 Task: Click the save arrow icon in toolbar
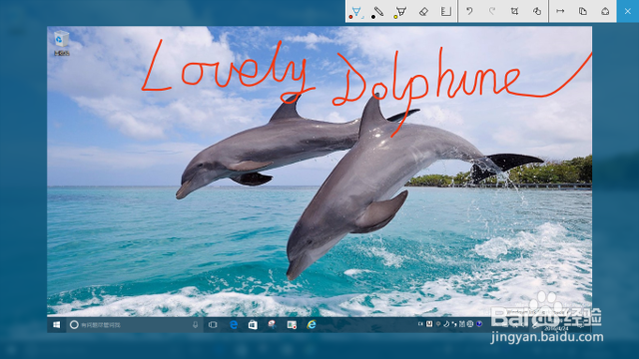(560, 11)
